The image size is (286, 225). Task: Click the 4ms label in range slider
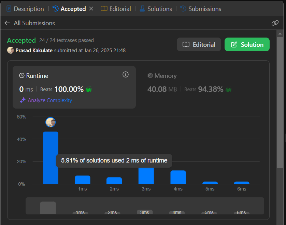[177, 212]
